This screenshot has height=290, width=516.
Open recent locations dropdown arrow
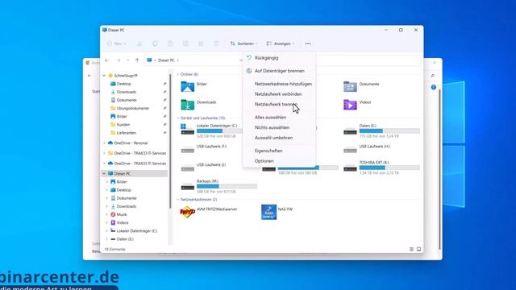(127, 60)
